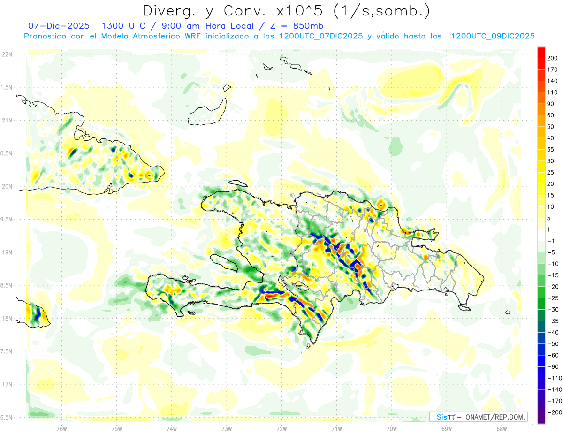This screenshot has width=563, height=435.
Task: Click the '9.5N' latitude label
Action: click(x=7, y=219)
